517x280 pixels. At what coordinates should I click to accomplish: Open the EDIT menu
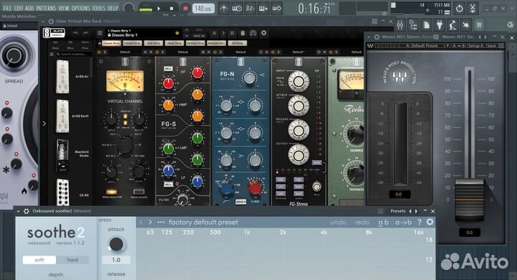(x=19, y=8)
